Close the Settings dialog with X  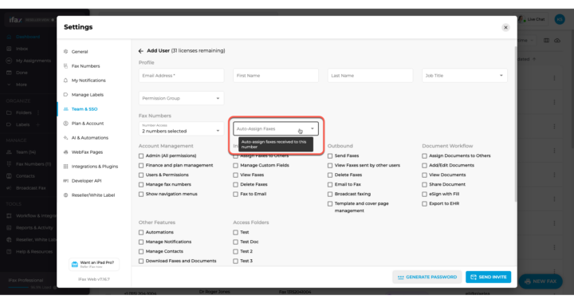point(505,27)
